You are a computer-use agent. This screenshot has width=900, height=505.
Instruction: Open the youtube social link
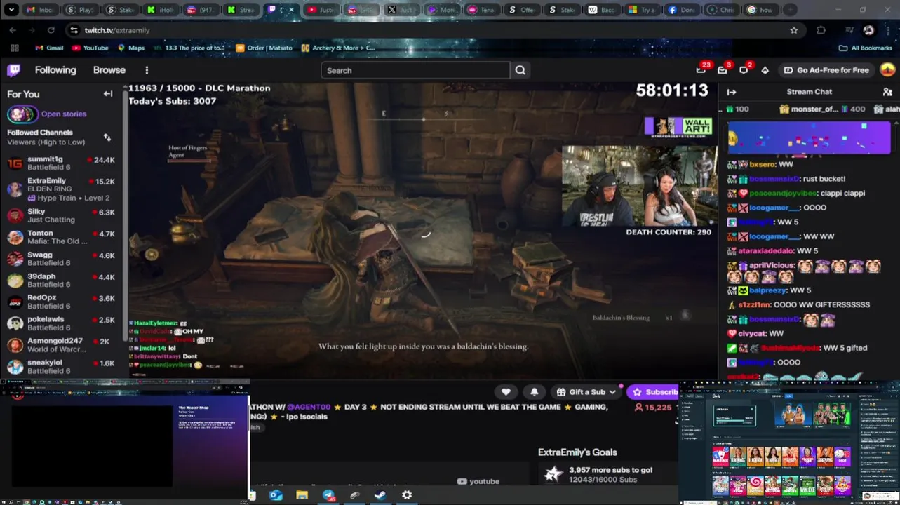478,481
